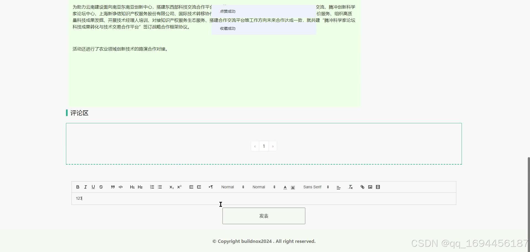The image size is (530, 252).
Task: Click the Copyright buildnox2024 footer text
Action: point(264,241)
